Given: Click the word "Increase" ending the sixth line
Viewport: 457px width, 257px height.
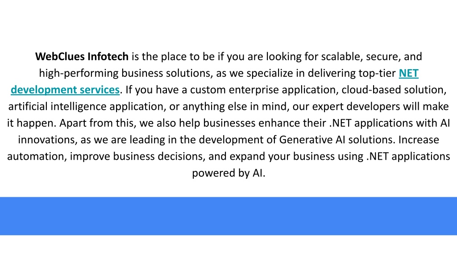Looking at the screenshot, I should pyautogui.click(x=419, y=140).
